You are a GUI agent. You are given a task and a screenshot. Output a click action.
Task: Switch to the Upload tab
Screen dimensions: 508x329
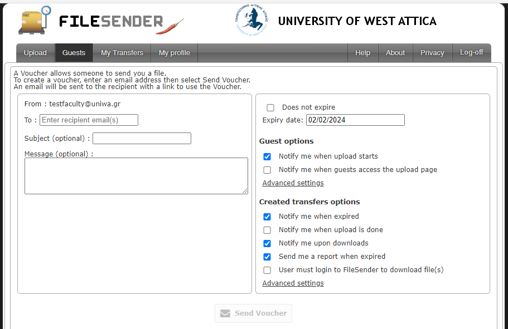coord(35,53)
